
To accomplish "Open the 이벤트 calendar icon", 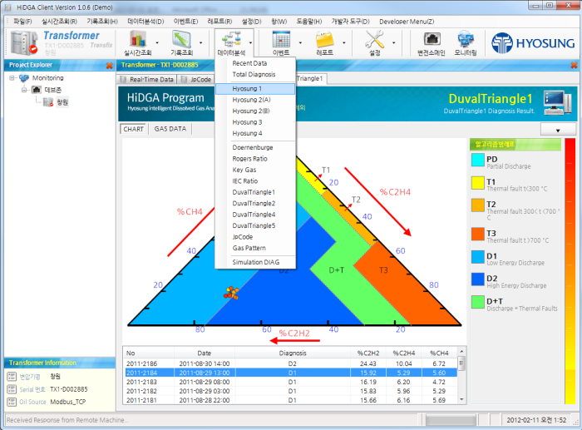I will click(x=281, y=38).
